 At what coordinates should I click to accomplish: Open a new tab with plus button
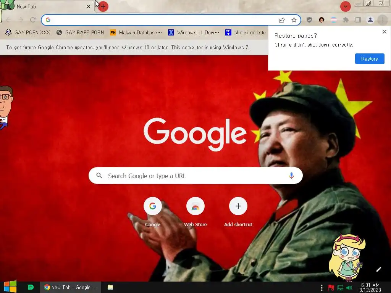103,6
